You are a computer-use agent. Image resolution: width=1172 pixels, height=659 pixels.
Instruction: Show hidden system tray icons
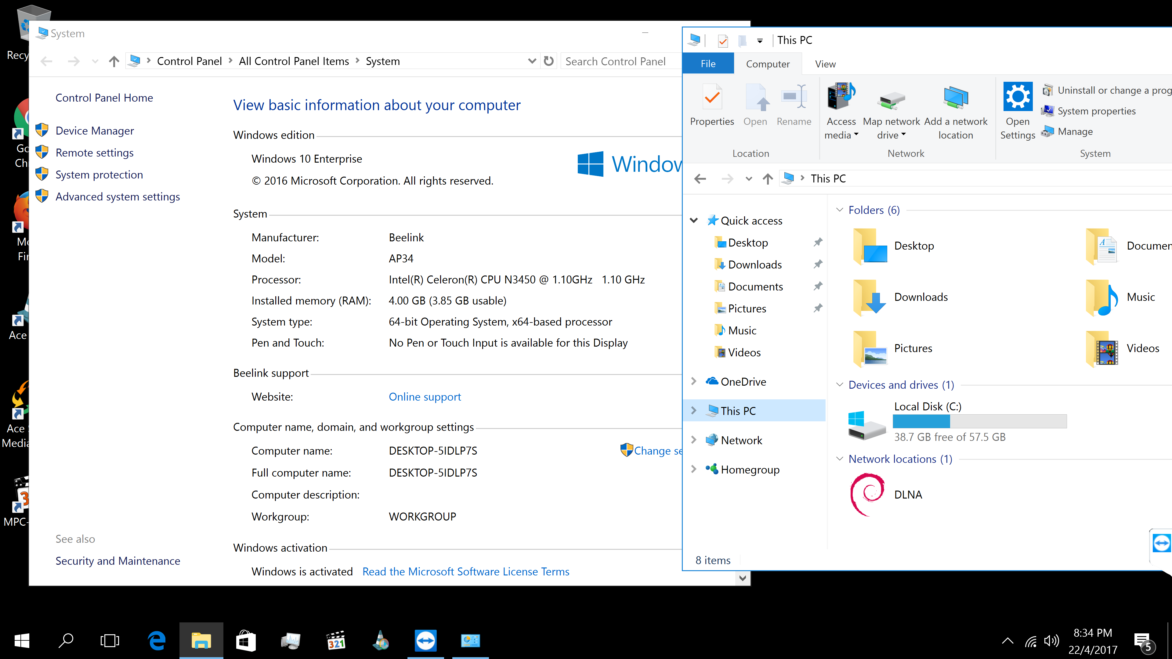1007,641
